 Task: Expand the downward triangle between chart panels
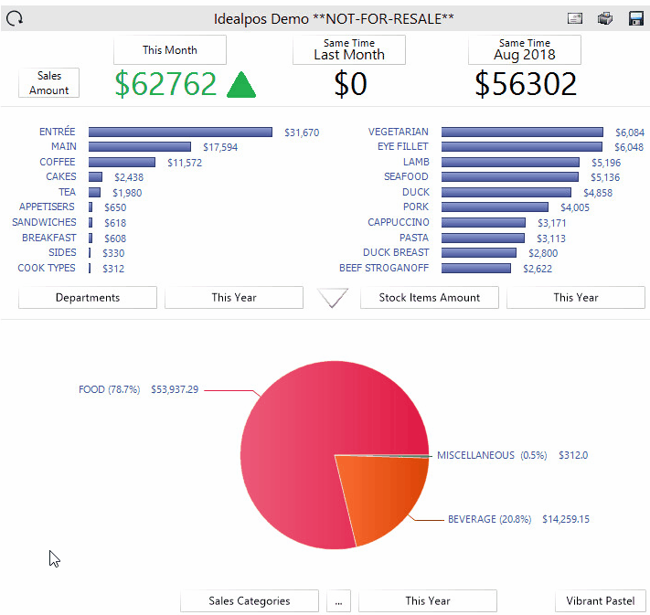[x=332, y=298]
